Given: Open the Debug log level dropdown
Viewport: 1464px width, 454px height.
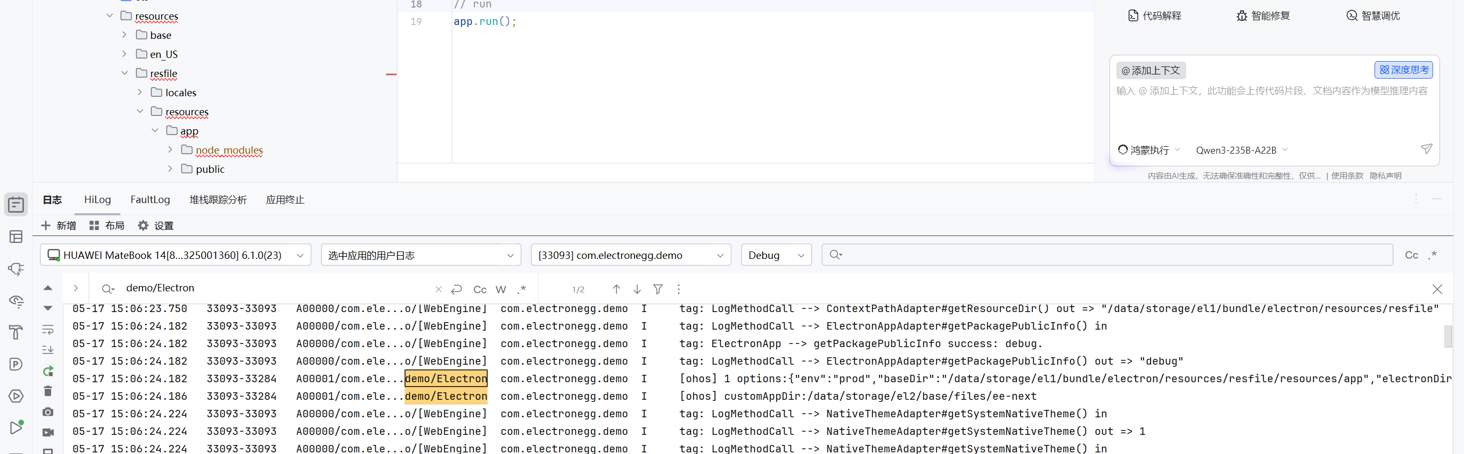Looking at the screenshot, I should tap(776, 255).
